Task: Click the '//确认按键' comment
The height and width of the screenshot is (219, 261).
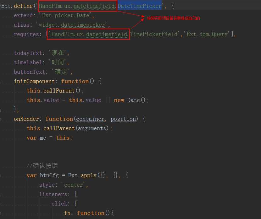Action: click(42, 166)
